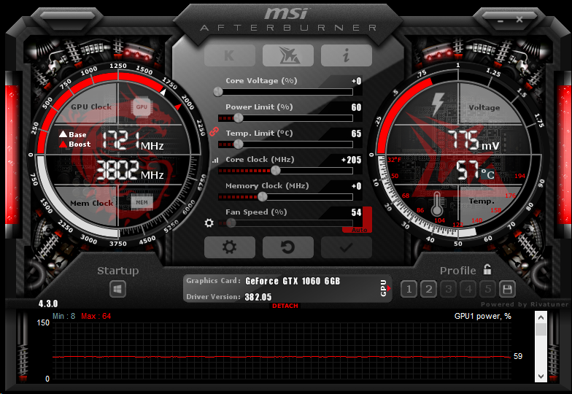Open the information (i) button
Image resolution: width=572 pixels, height=394 pixels.
(346, 55)
